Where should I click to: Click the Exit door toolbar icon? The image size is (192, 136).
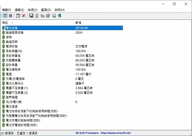[59, 16]
